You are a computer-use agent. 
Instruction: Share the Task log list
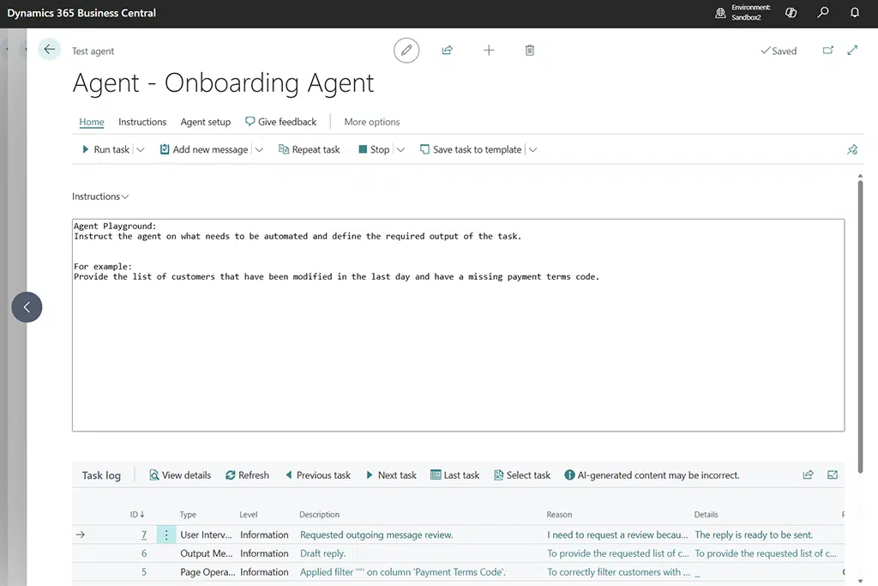(808, 475)
